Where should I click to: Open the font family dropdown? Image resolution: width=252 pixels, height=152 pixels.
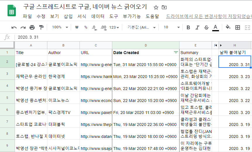[141, 27]
